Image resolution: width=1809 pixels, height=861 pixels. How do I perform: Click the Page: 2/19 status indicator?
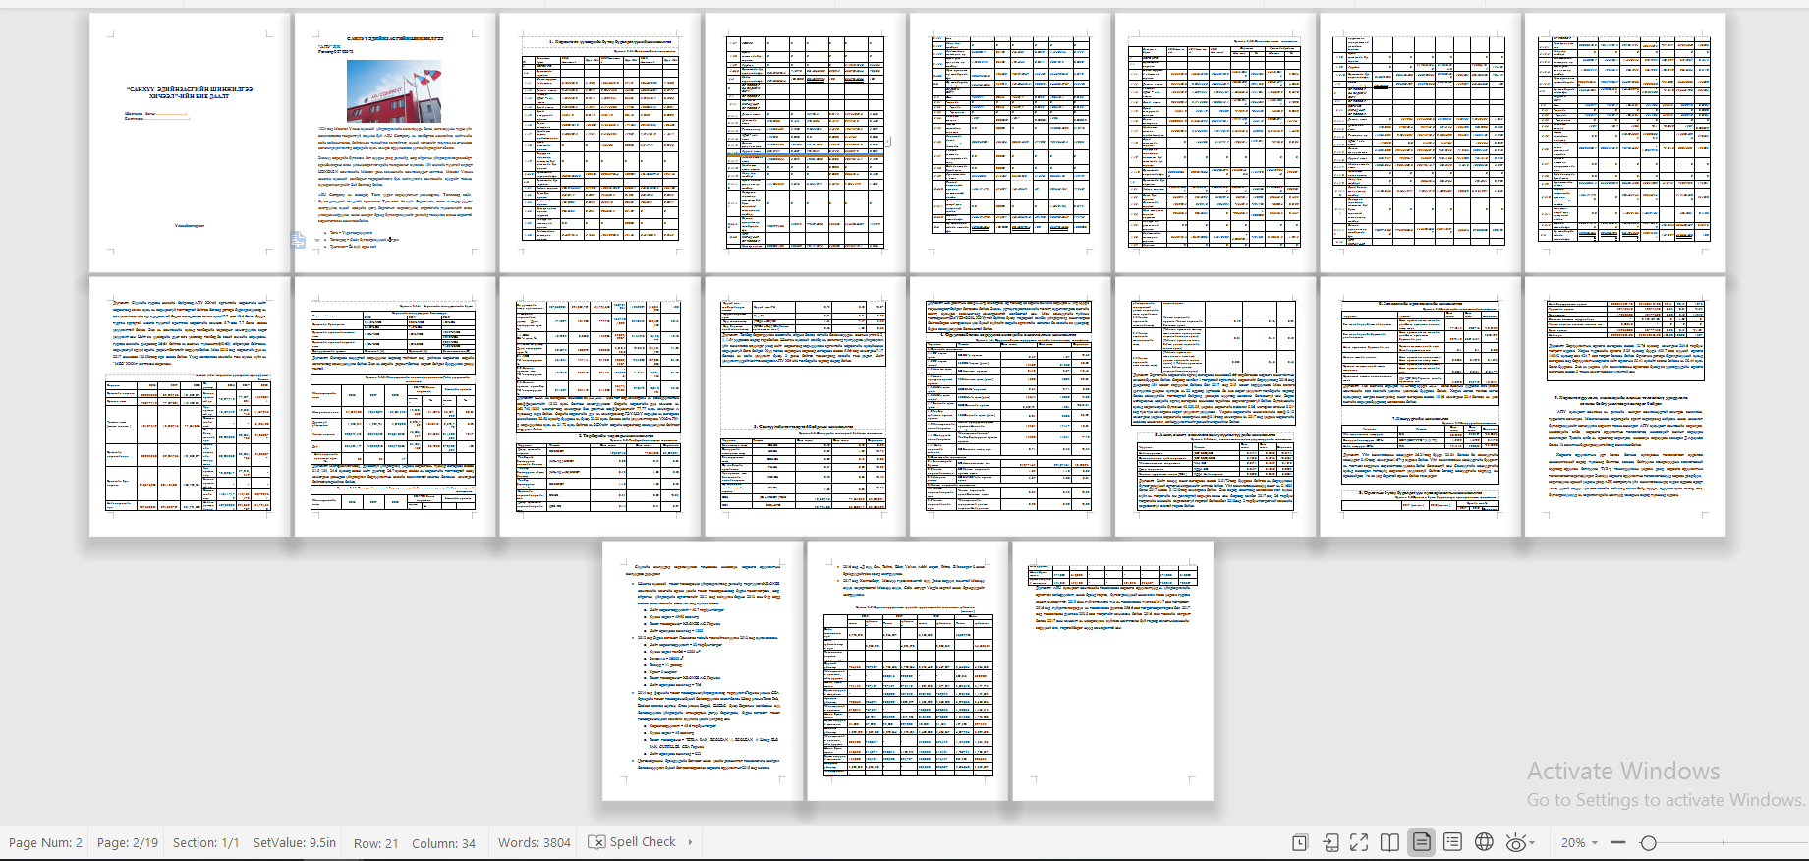tap(127, 842)
